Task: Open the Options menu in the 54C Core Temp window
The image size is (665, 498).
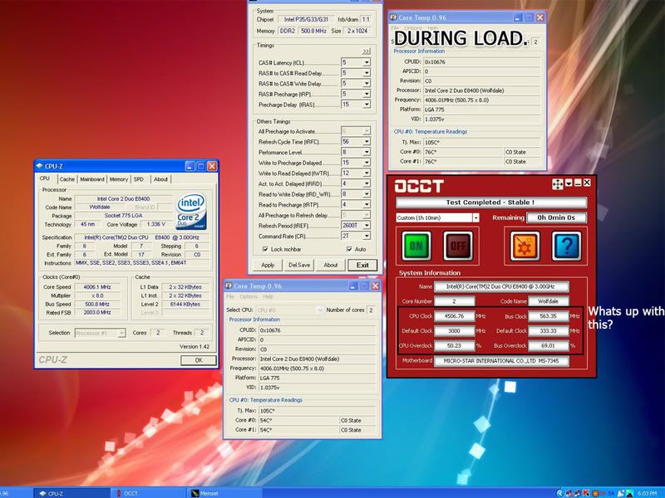Action: [249, 297]
